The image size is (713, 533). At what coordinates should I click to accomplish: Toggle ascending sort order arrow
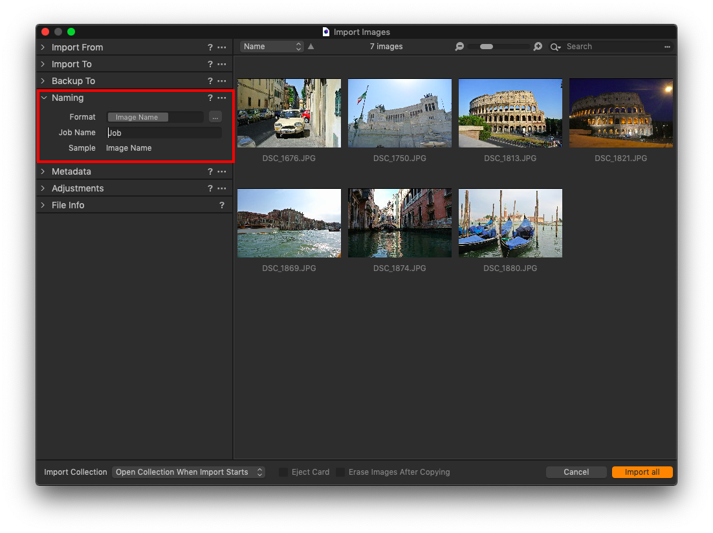point(311,47)
